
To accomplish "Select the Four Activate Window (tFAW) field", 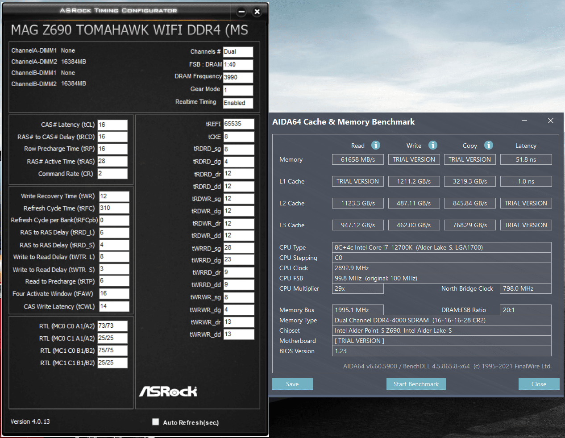I will [114, 293].
